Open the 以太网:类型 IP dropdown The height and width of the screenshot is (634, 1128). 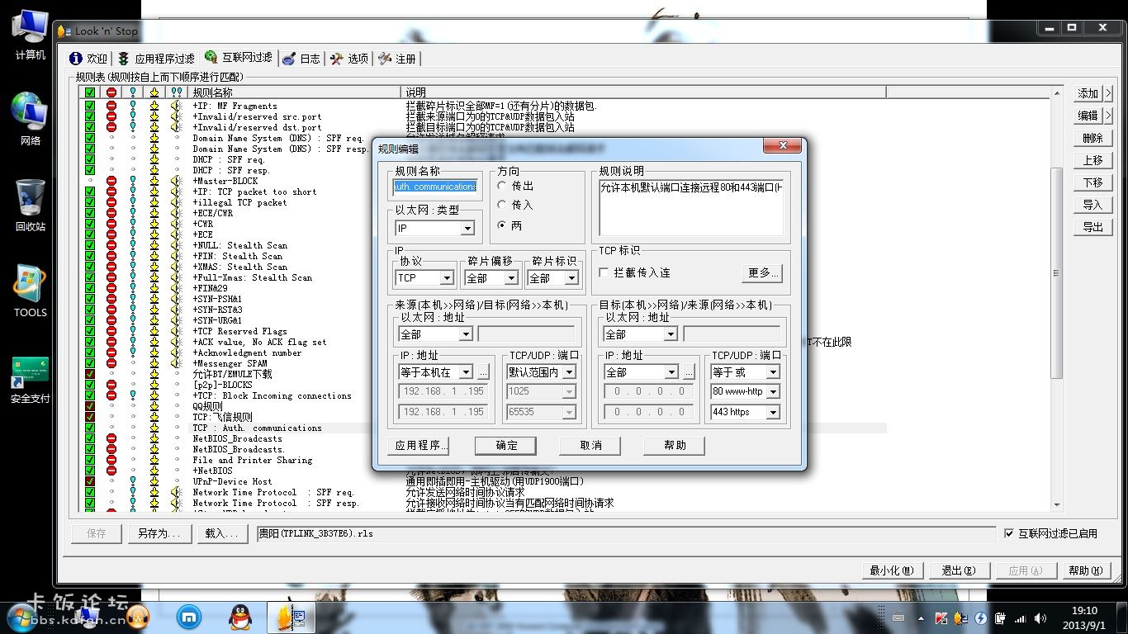(x=467, y=228)
